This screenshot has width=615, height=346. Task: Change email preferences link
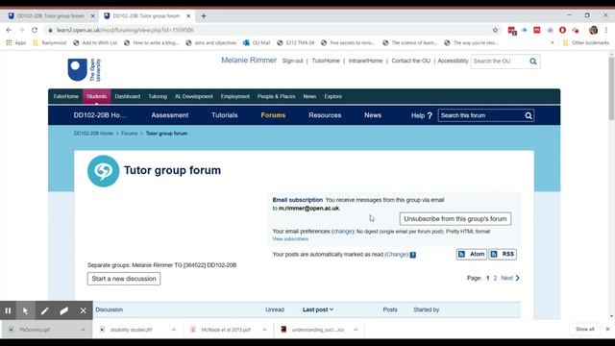(x=342, y=232)
